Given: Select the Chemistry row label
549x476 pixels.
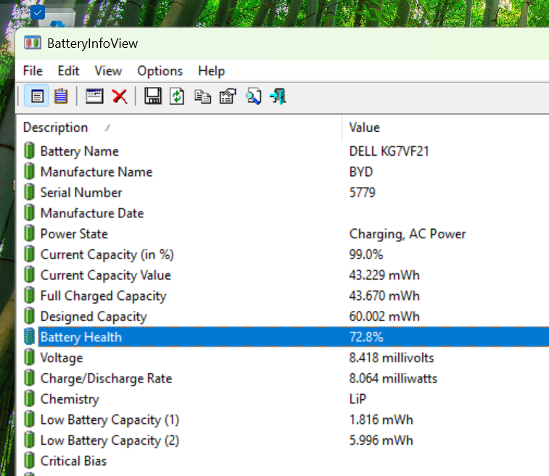Looking at the screenshot, I should (x=70, y=399).
